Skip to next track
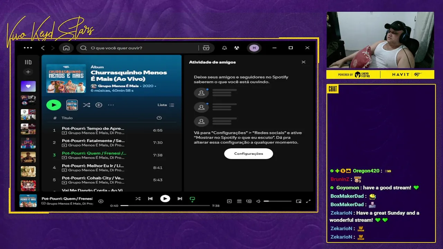This screenshot has height=249, width=443. (180, 199)
